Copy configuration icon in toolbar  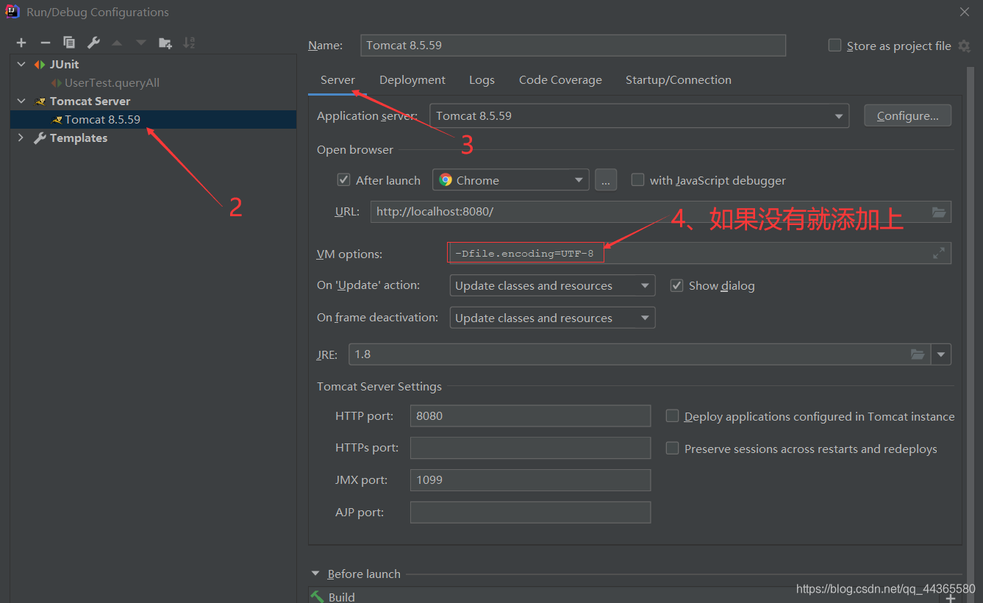click(69, 43)
